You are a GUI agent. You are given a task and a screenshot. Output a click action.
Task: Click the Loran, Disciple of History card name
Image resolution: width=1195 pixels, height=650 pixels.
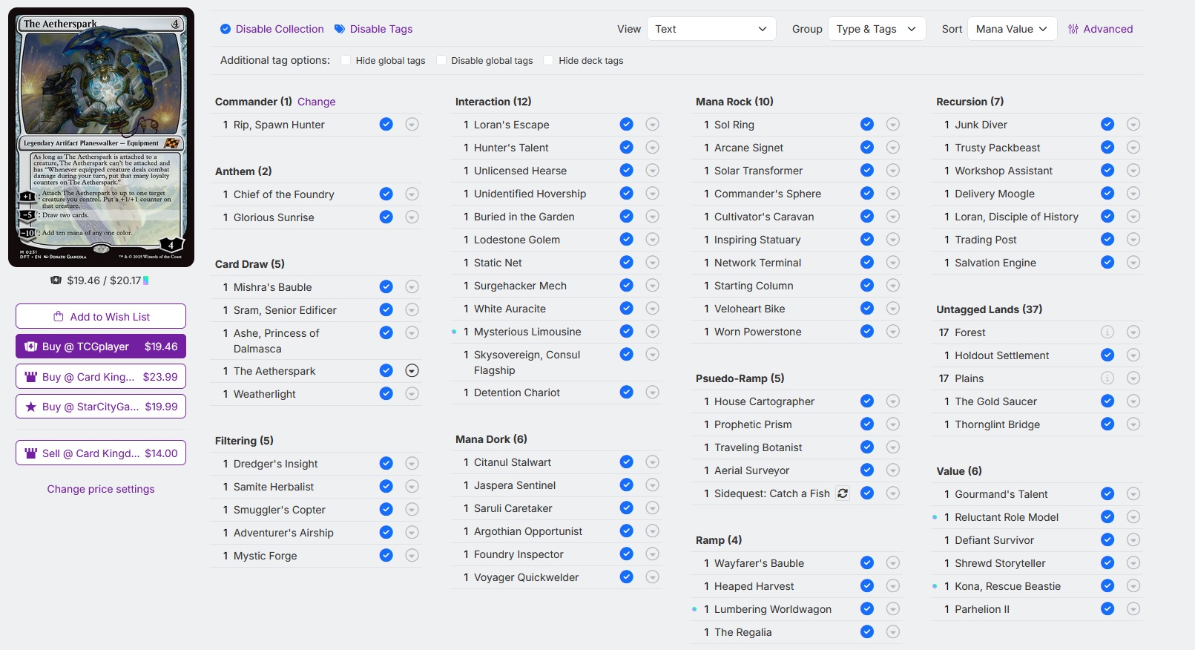(1016, 217)
